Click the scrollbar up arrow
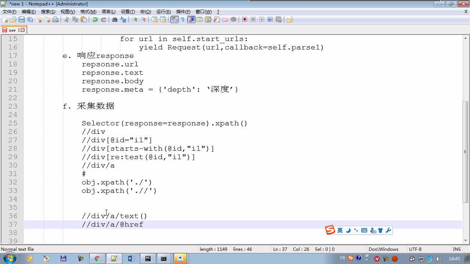The width and height of the screenshot is (470, 264). point(466,38)
